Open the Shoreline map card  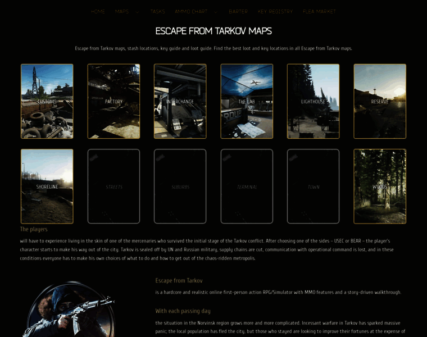click(47, 186)
